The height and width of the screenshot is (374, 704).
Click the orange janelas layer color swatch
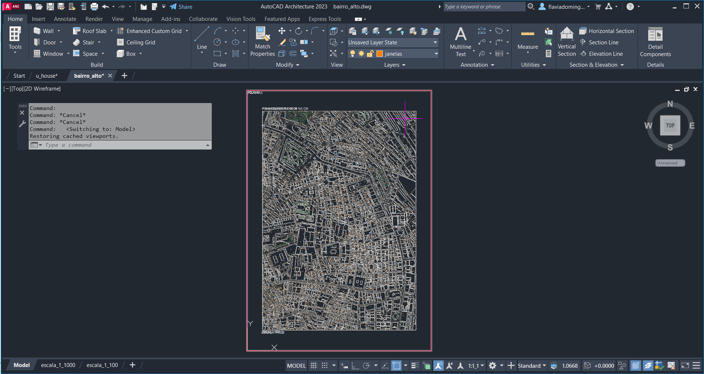click(x=380, y=54)
